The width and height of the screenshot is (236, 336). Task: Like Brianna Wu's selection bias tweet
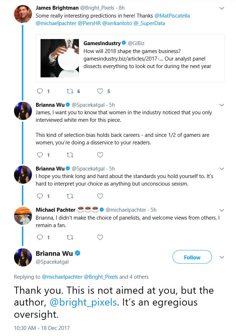tap(100, 155)
